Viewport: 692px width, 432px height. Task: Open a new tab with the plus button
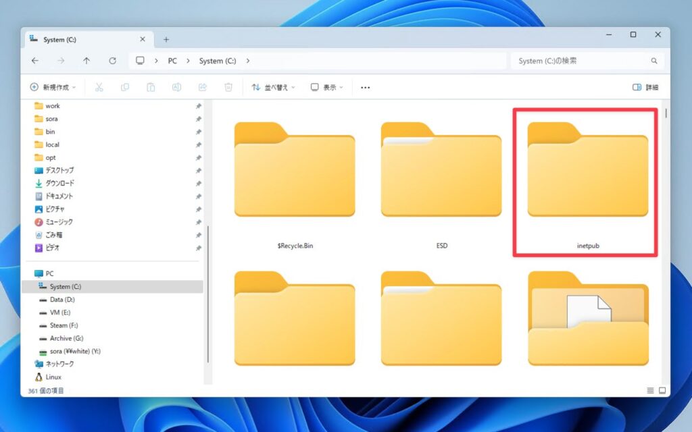tap(166, 39)
